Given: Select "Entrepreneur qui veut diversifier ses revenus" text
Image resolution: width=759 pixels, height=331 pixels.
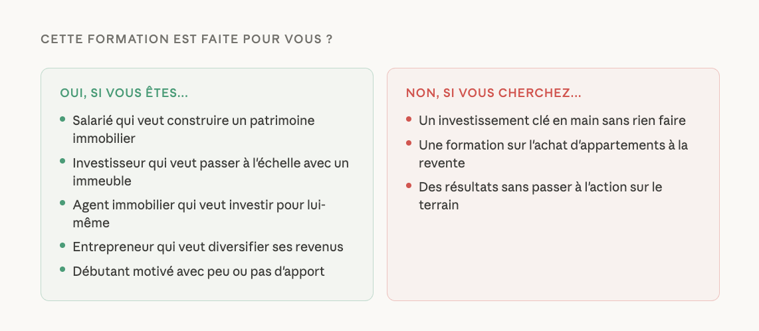Looking at the screenshot, I should click(x=207, y=247).
